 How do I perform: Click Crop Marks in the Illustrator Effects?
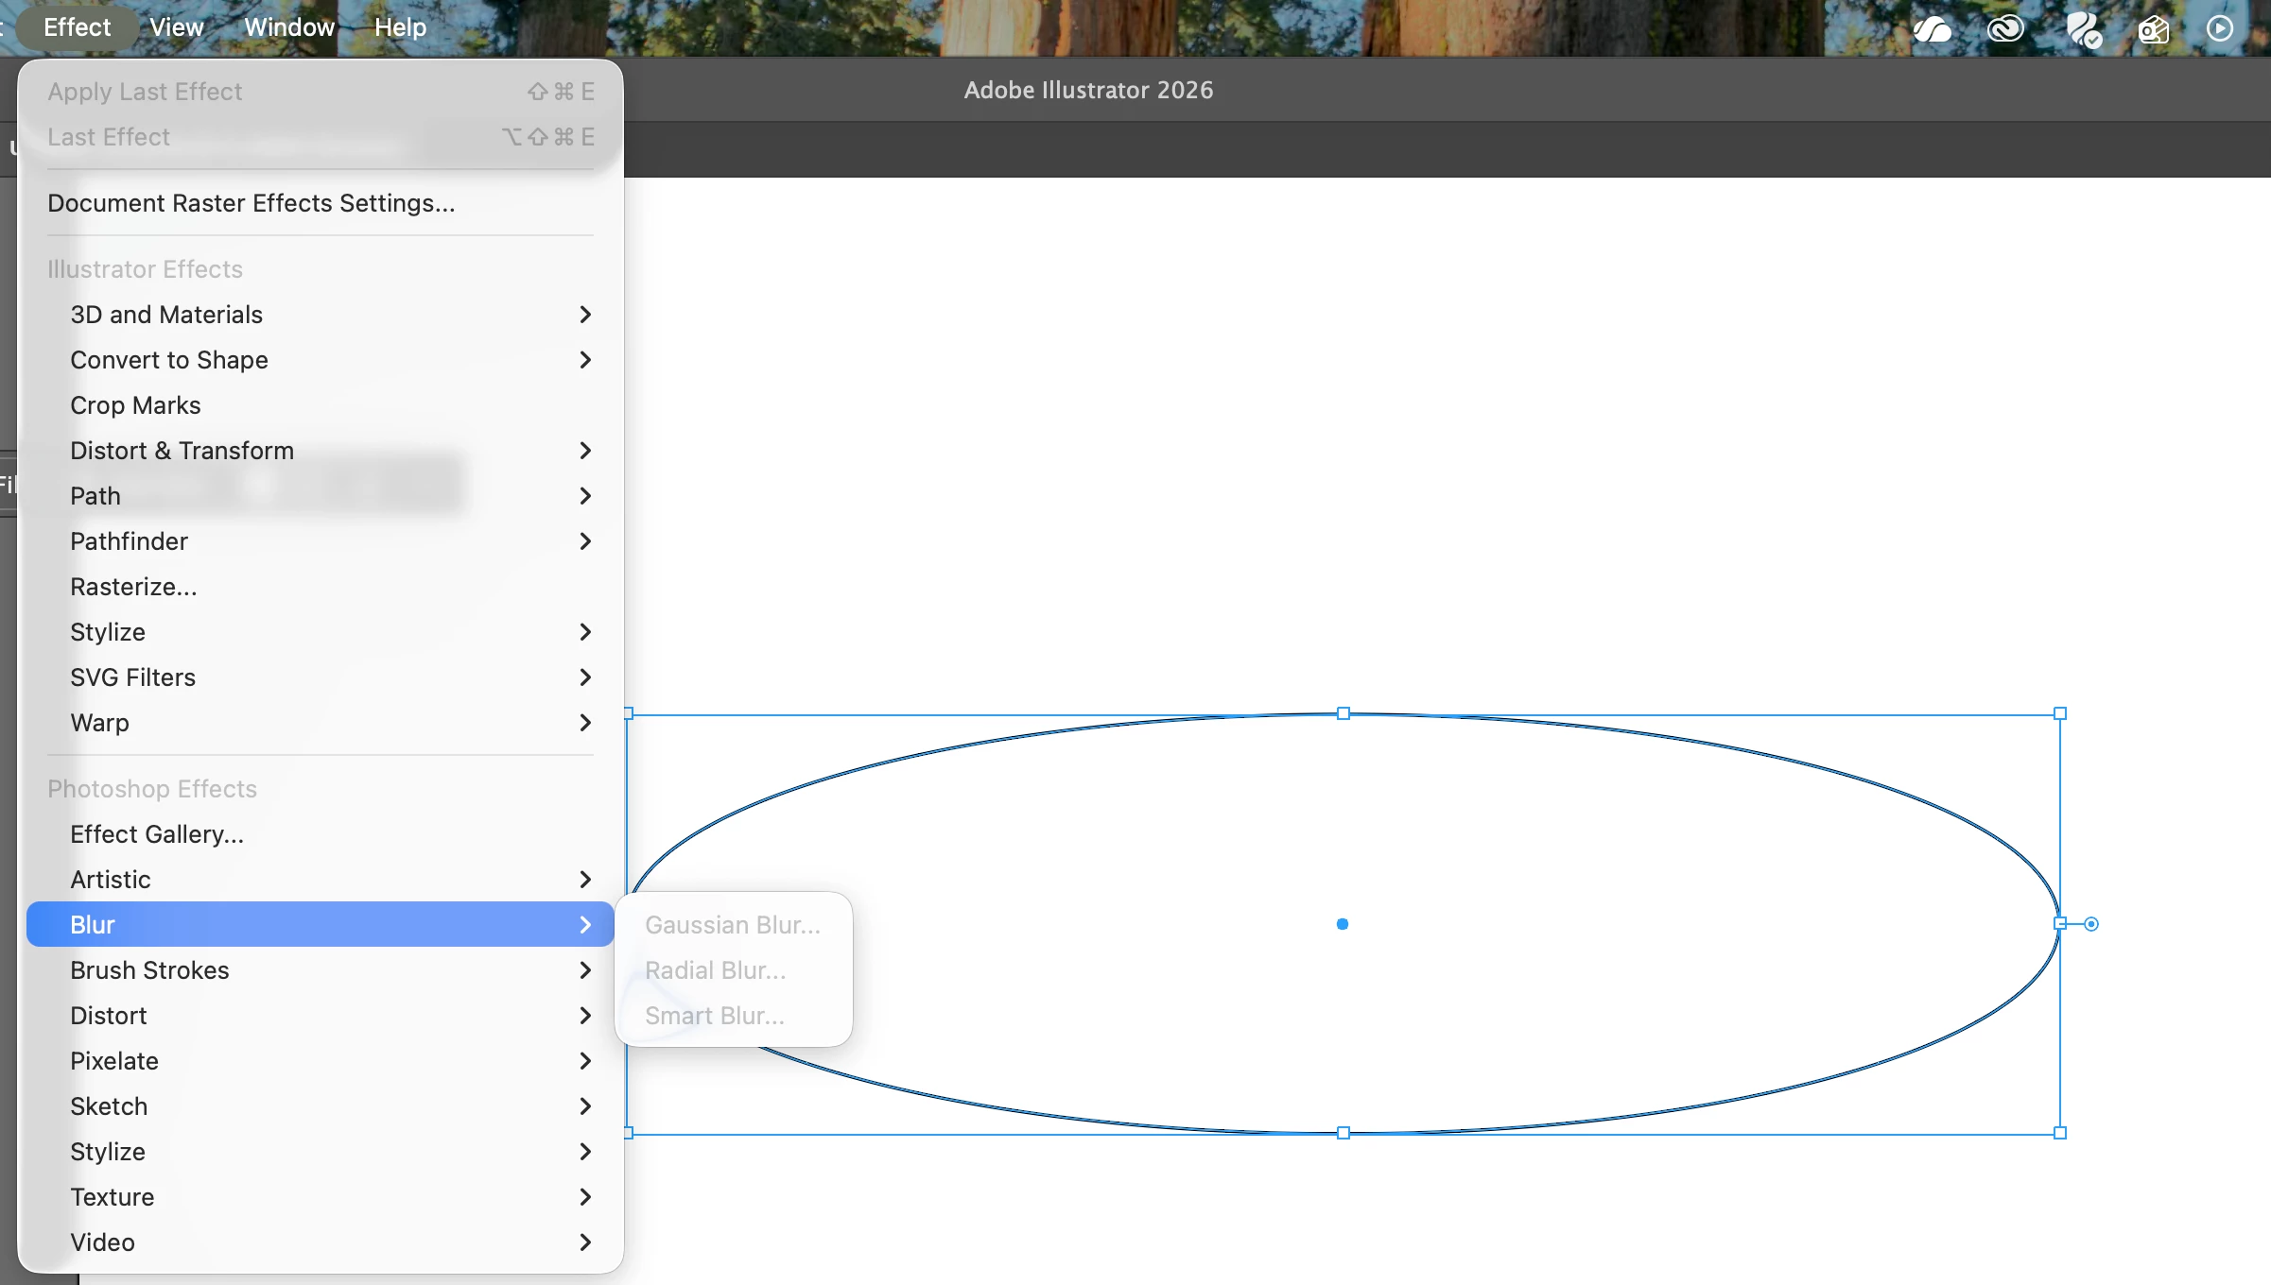click(135, 405)
